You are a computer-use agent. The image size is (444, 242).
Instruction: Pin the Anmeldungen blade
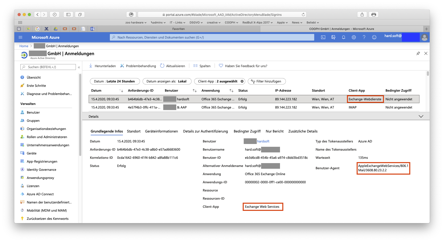click(x=418, y=53)
